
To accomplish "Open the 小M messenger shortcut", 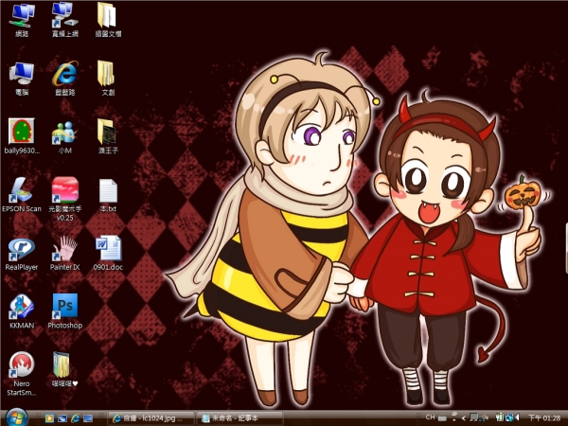I will tap(64, 136).
